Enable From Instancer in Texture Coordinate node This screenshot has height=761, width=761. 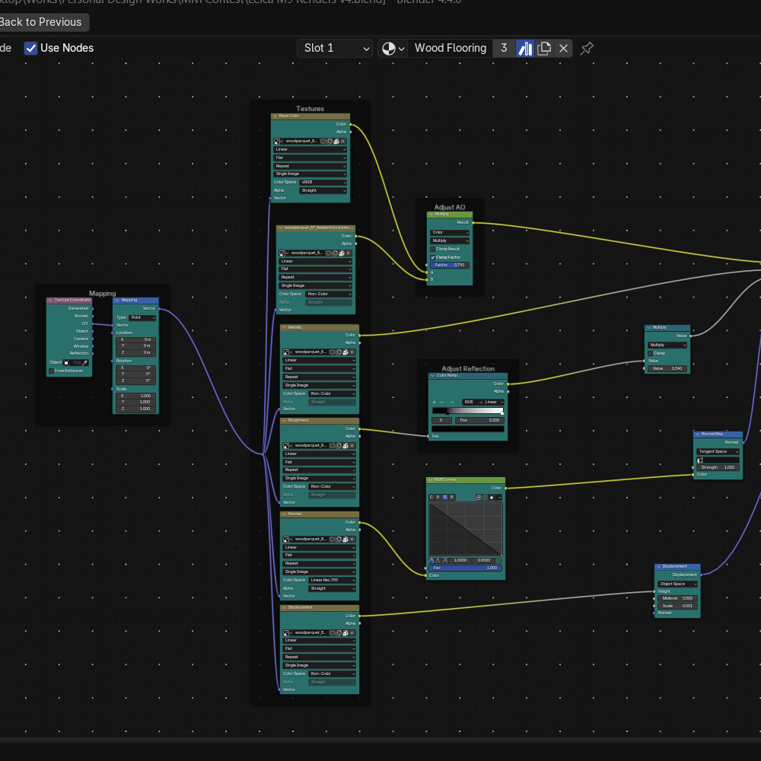[x=52, y=371]
